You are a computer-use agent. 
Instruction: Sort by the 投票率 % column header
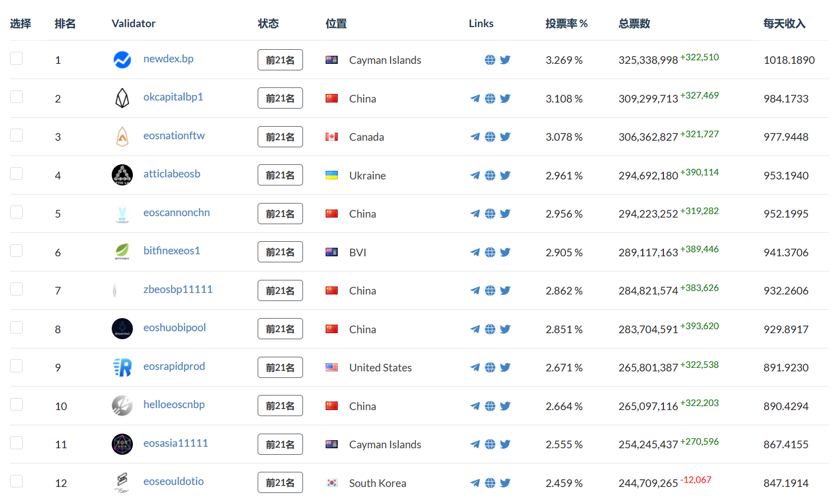pos(566,24)
